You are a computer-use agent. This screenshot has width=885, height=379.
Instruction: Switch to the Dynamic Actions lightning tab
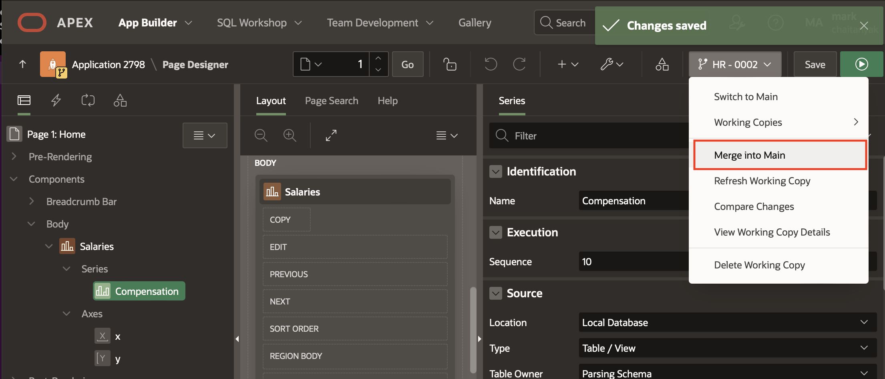tap(56, 100)
